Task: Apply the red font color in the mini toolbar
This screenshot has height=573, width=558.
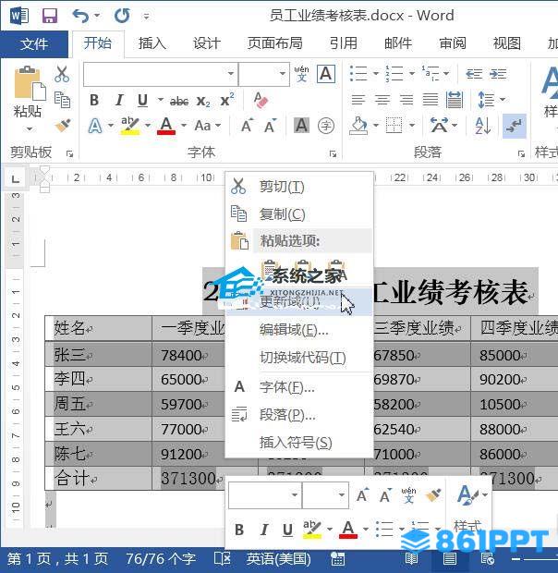Action: click(x=348, y=530)
